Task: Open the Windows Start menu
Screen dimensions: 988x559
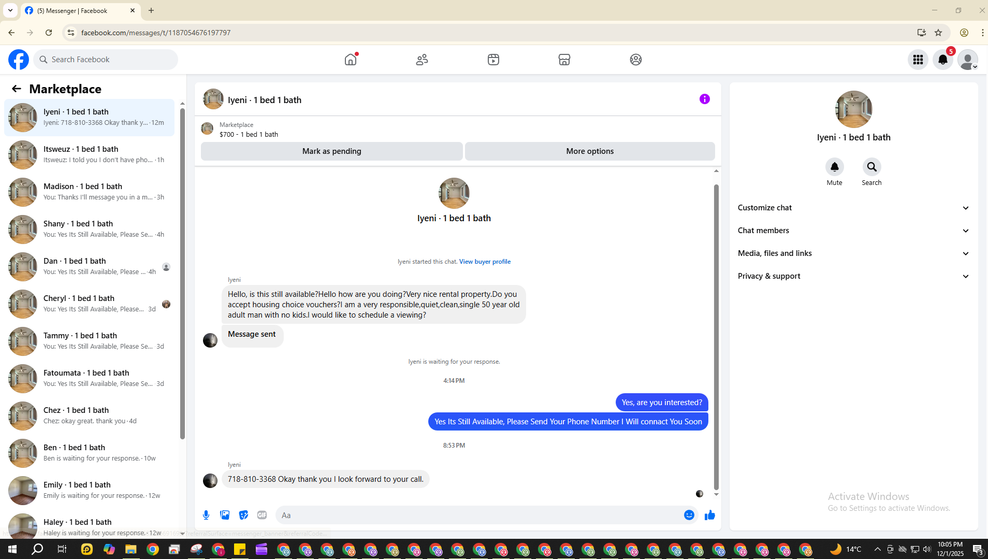Action: point(12,549)
